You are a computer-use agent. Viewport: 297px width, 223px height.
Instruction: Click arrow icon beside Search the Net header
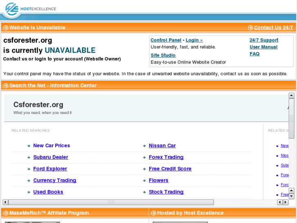click(x=6, y=86)
